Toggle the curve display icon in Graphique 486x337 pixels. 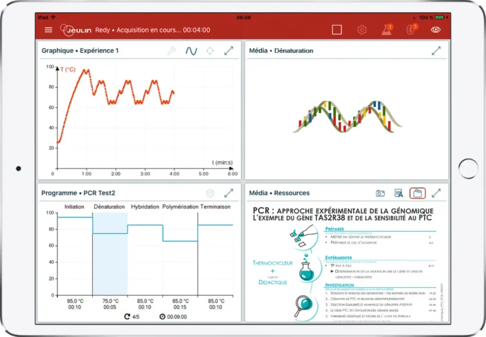pyautogui.click(x=191, y=51)
